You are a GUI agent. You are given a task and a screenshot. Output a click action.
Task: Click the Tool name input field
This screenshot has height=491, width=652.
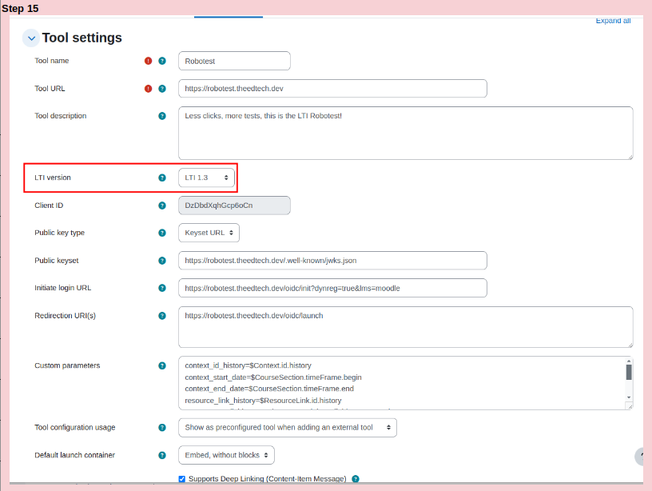[x=234, y=61]
